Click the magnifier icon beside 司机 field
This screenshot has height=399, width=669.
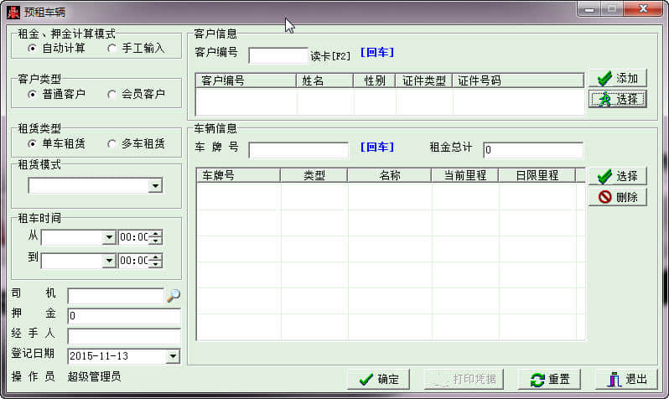(x=174, y=295)
